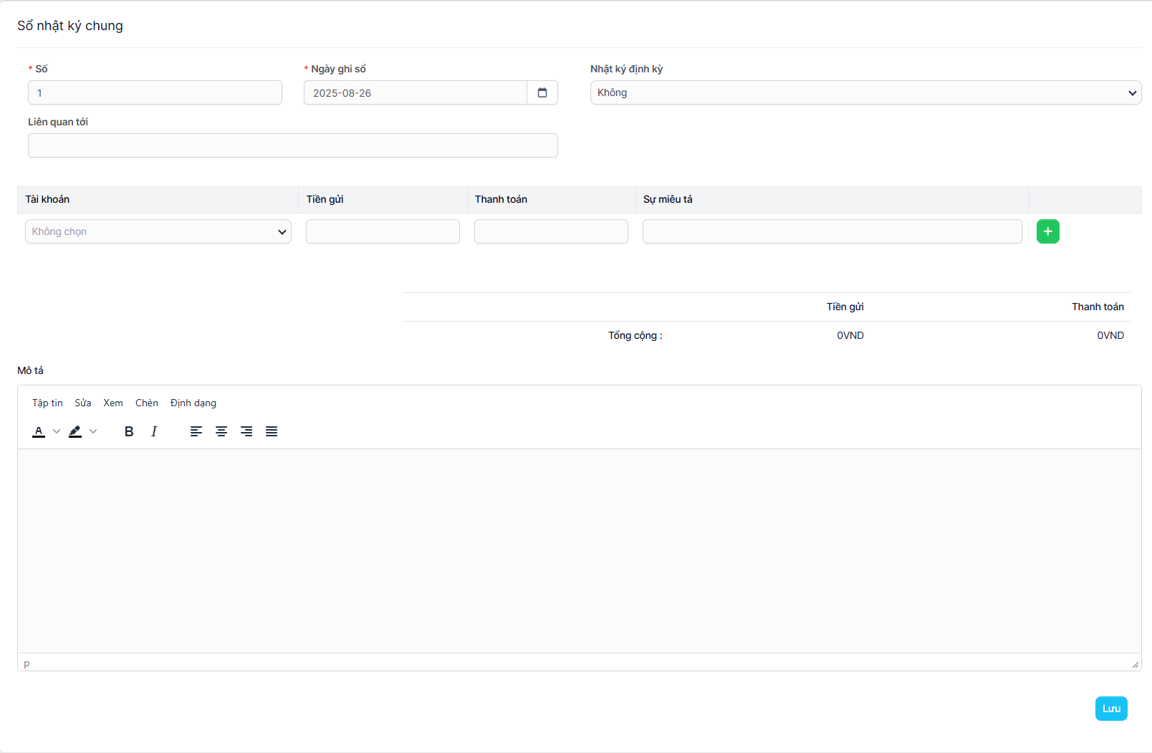Open the Tập tin editor menu
1152x753 pixels.
point(47,403)
